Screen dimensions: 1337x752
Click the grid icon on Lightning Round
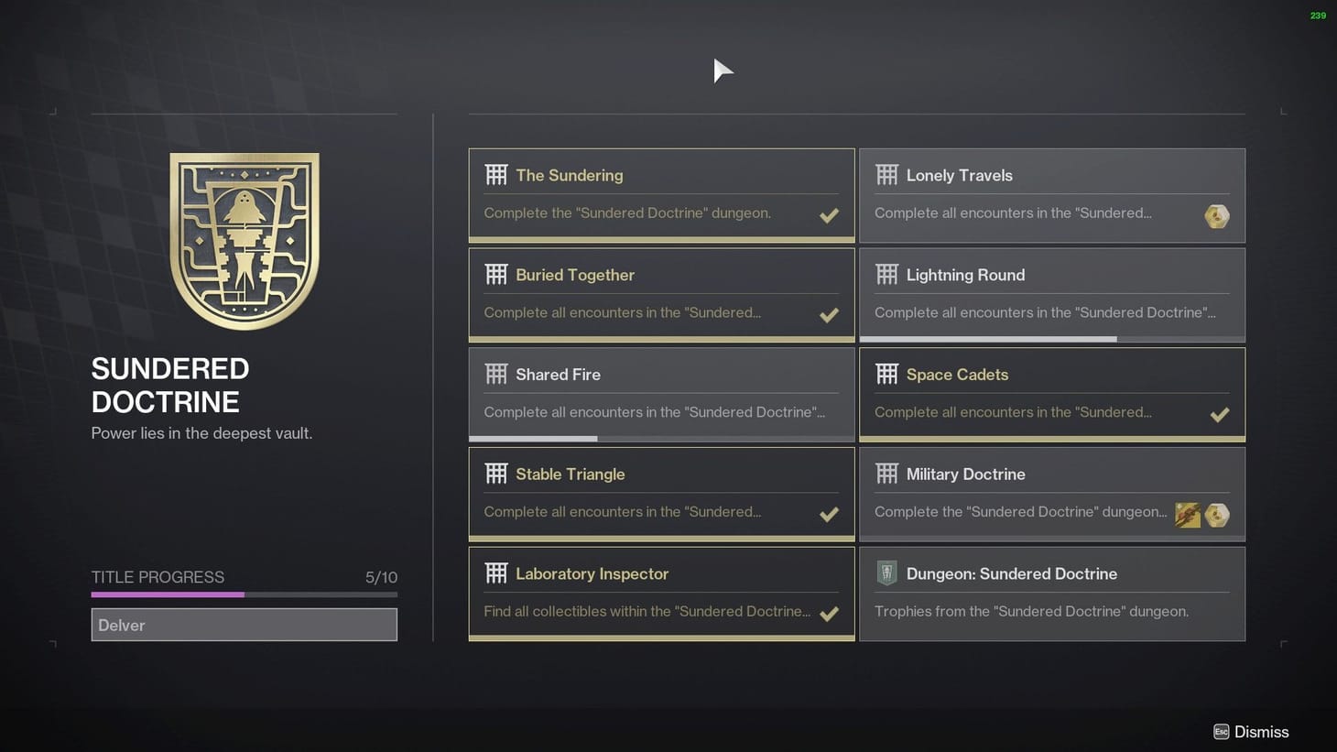(x=886, y=274)
